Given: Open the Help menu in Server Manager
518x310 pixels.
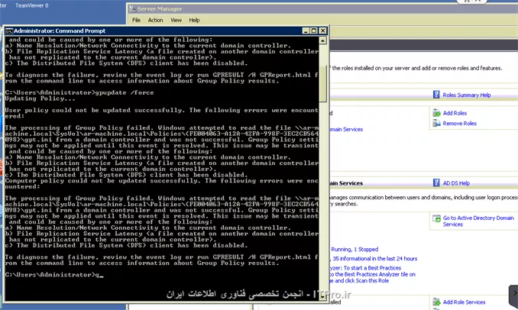Looking at the screenshot, I should [194, 20].
